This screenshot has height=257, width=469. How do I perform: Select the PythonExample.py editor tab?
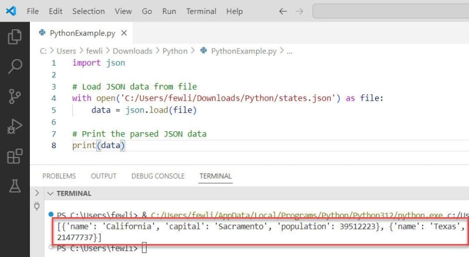pos(81,33)
